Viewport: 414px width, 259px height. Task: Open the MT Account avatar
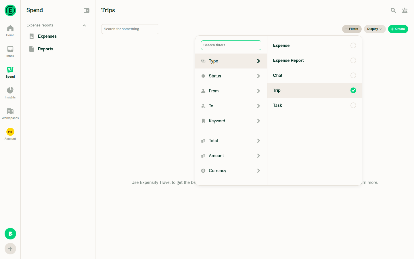coord(10,132)
